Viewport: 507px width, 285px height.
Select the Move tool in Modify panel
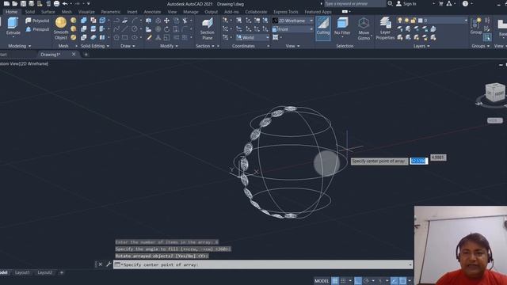pyautogui.click(x=167, y=21)
